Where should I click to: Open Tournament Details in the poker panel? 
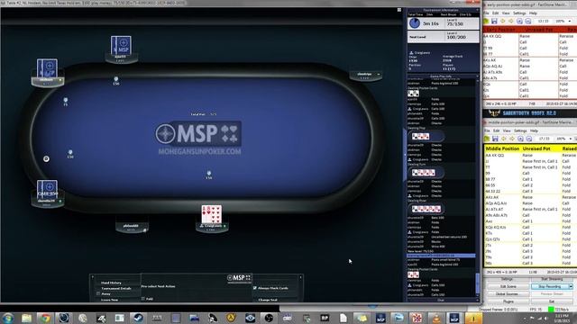click(x=115, y=288)
